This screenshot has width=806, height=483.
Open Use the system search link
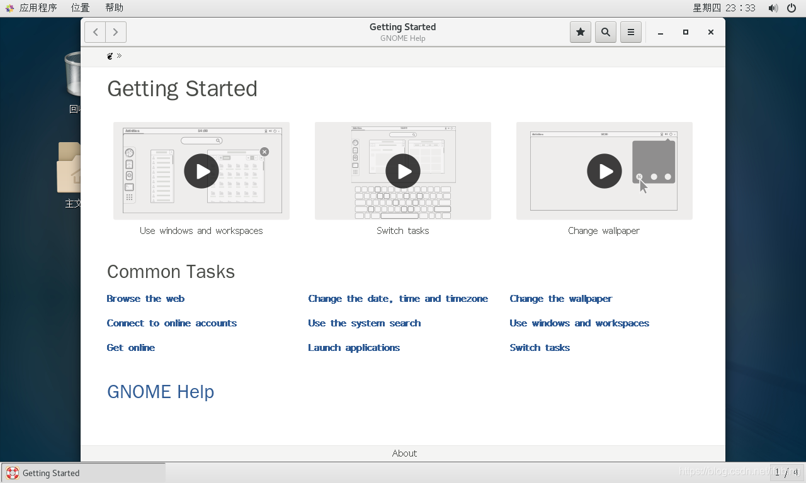365,323
